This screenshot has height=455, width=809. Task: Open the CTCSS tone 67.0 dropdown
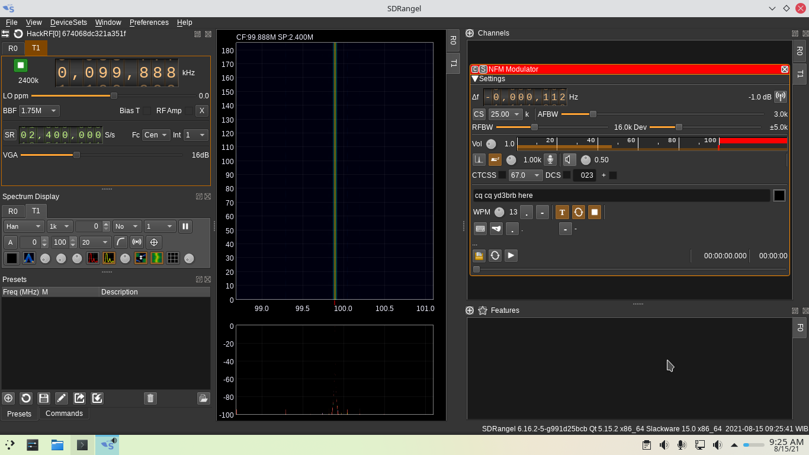point(526,175)
